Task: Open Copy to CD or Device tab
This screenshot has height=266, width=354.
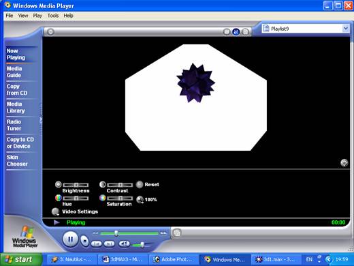Action: (20, 143)
